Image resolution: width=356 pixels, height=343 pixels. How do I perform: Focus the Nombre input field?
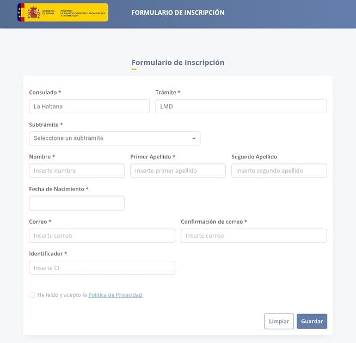tap(77, 170)
